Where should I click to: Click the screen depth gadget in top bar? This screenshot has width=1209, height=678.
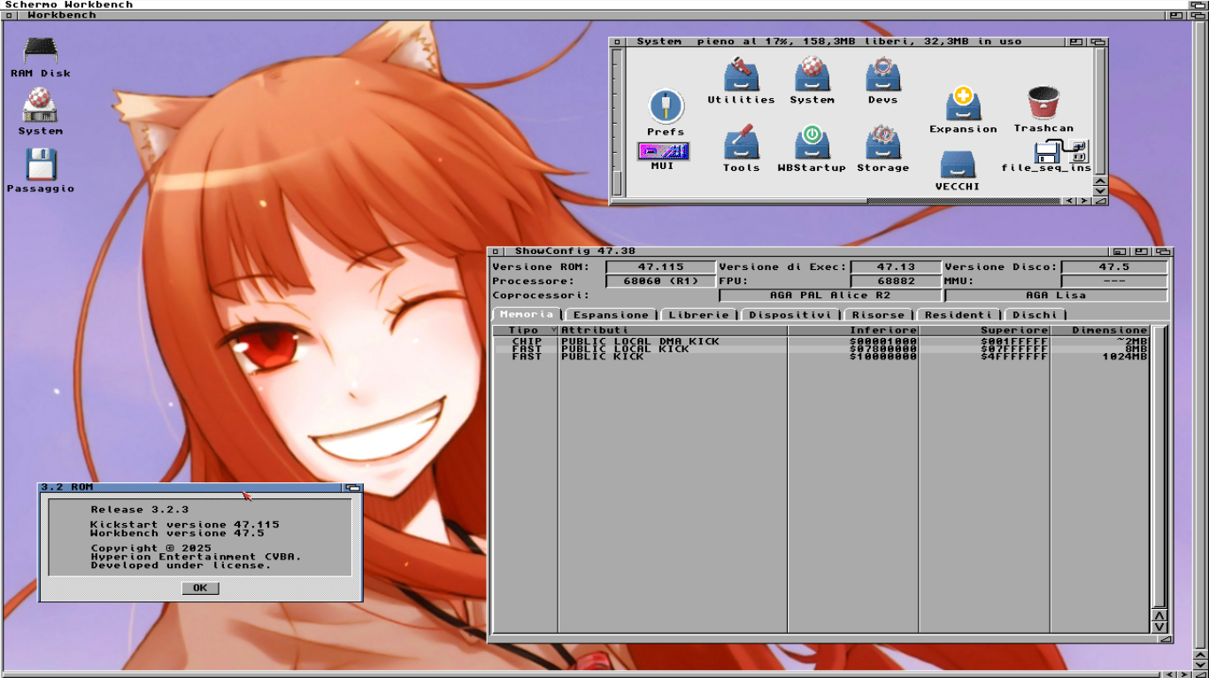click(1197, 4)
